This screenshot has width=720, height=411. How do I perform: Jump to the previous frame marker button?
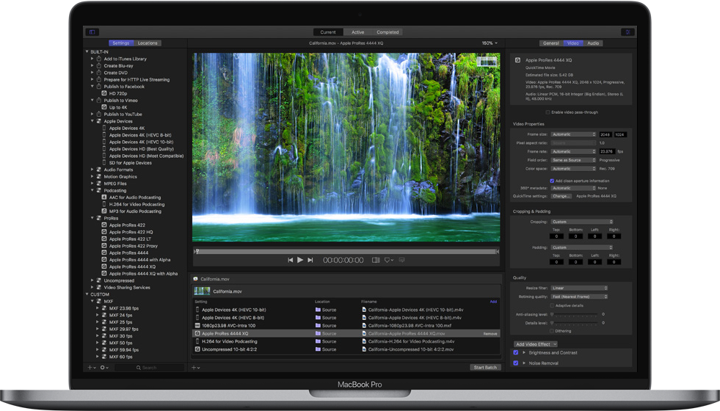[x=291, y=260]
